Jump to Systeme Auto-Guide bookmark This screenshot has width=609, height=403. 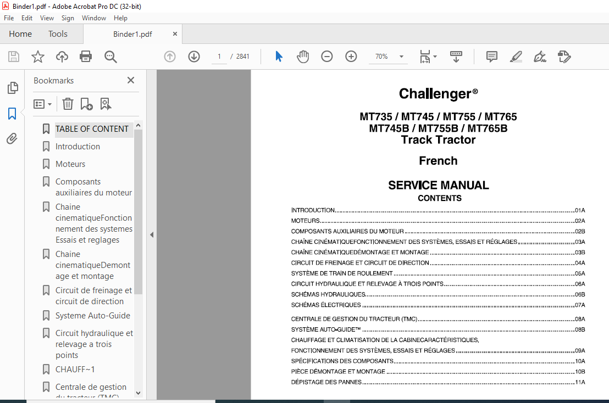[x=93, y=315]
